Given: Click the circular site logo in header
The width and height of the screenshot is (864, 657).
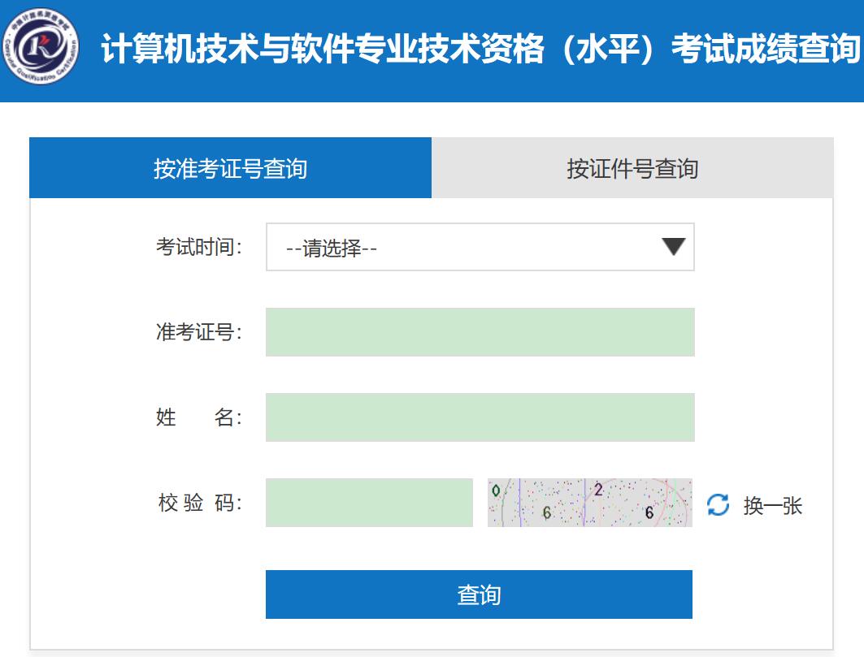Looking at the screenshot, I should (x=40, y=46).
